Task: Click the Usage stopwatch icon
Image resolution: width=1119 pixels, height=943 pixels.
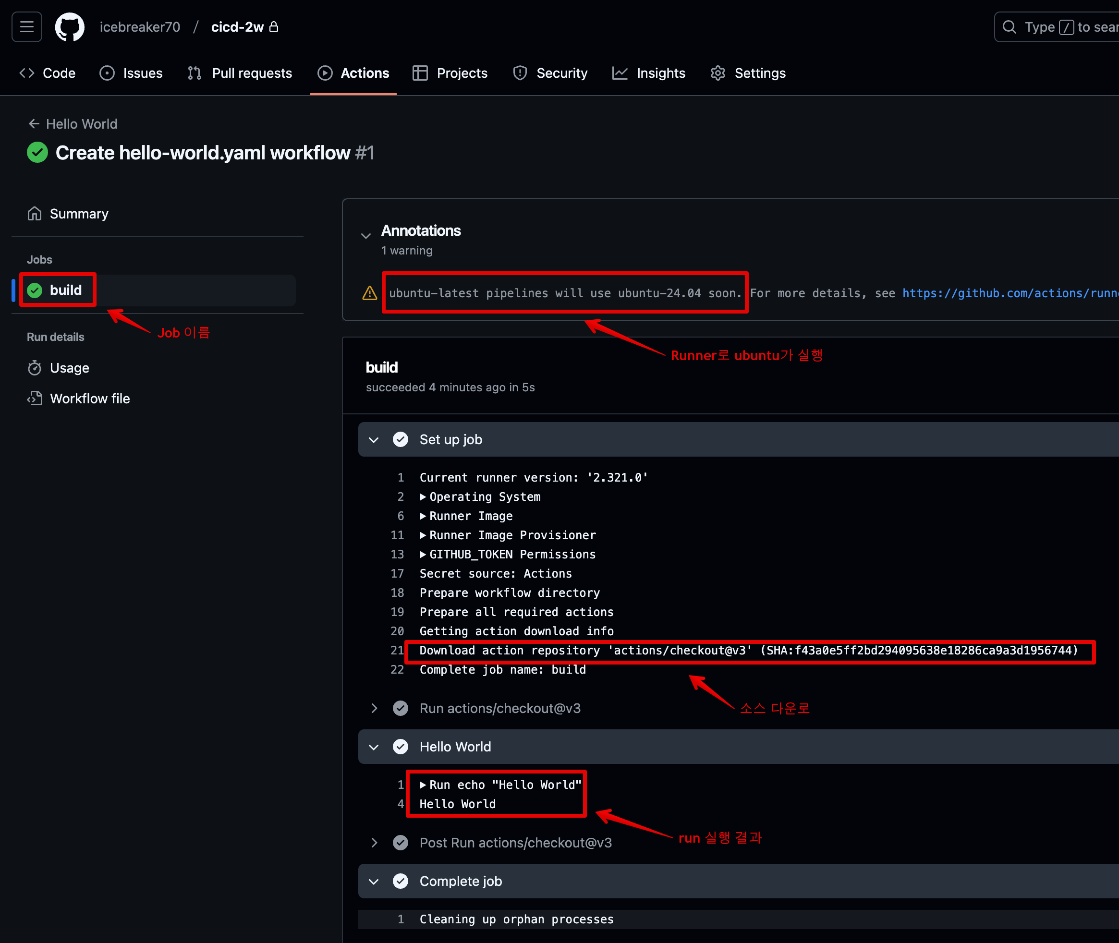Action: coord(35,368)
